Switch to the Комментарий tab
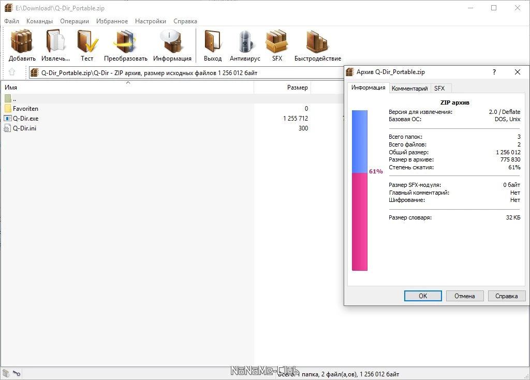The width and height of the screenshot is (530, 380). (x=410, y=88)
